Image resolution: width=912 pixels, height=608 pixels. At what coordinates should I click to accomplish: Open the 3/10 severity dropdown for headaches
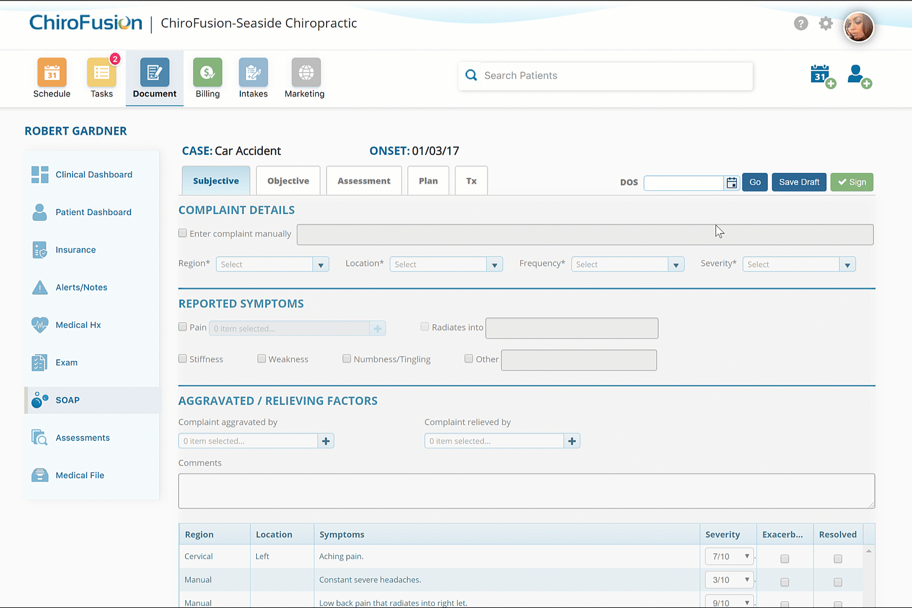click(730, 580)
